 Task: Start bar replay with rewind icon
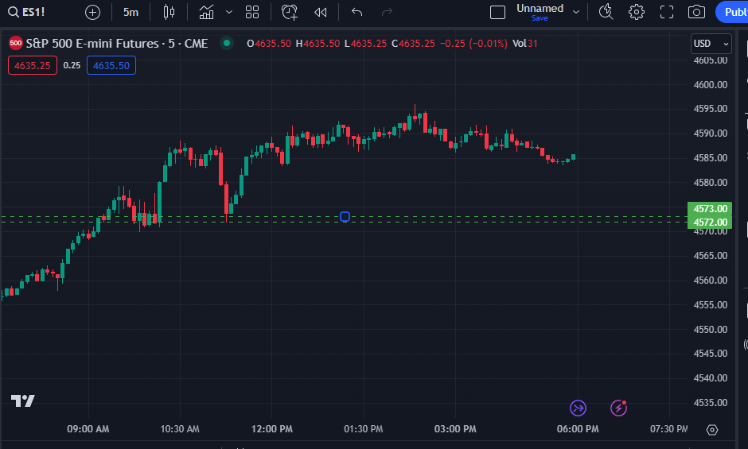click(321, 13)
